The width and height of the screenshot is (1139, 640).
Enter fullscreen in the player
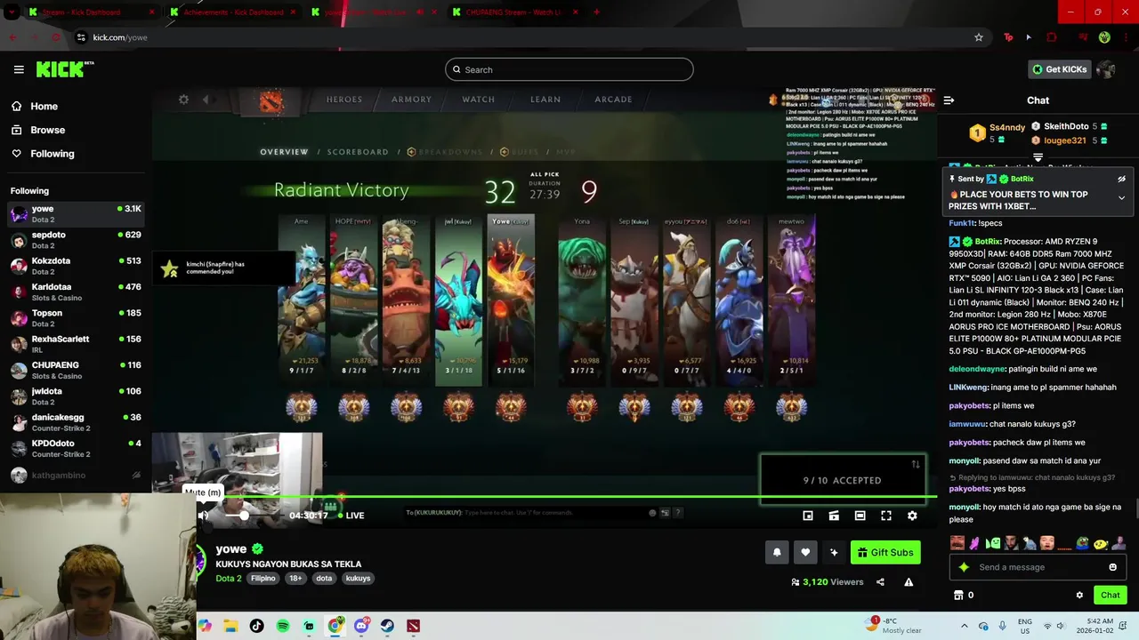point(886,516)
